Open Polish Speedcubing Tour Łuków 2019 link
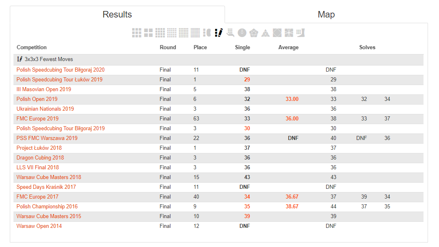Image resolution: width=439 pixels, height=247 pixels. click(60, 80)
